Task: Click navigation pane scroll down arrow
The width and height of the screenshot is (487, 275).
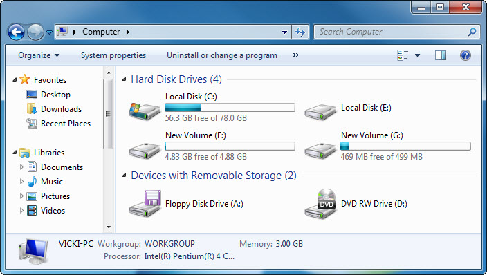Action: tap(109, 227)
